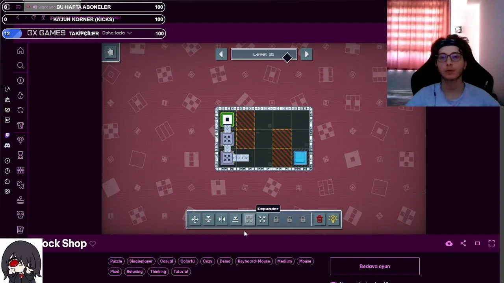Viewport: 504px width, 283px height.
Task: Click the Singleplayer tag
Action: tap(141, 261)
